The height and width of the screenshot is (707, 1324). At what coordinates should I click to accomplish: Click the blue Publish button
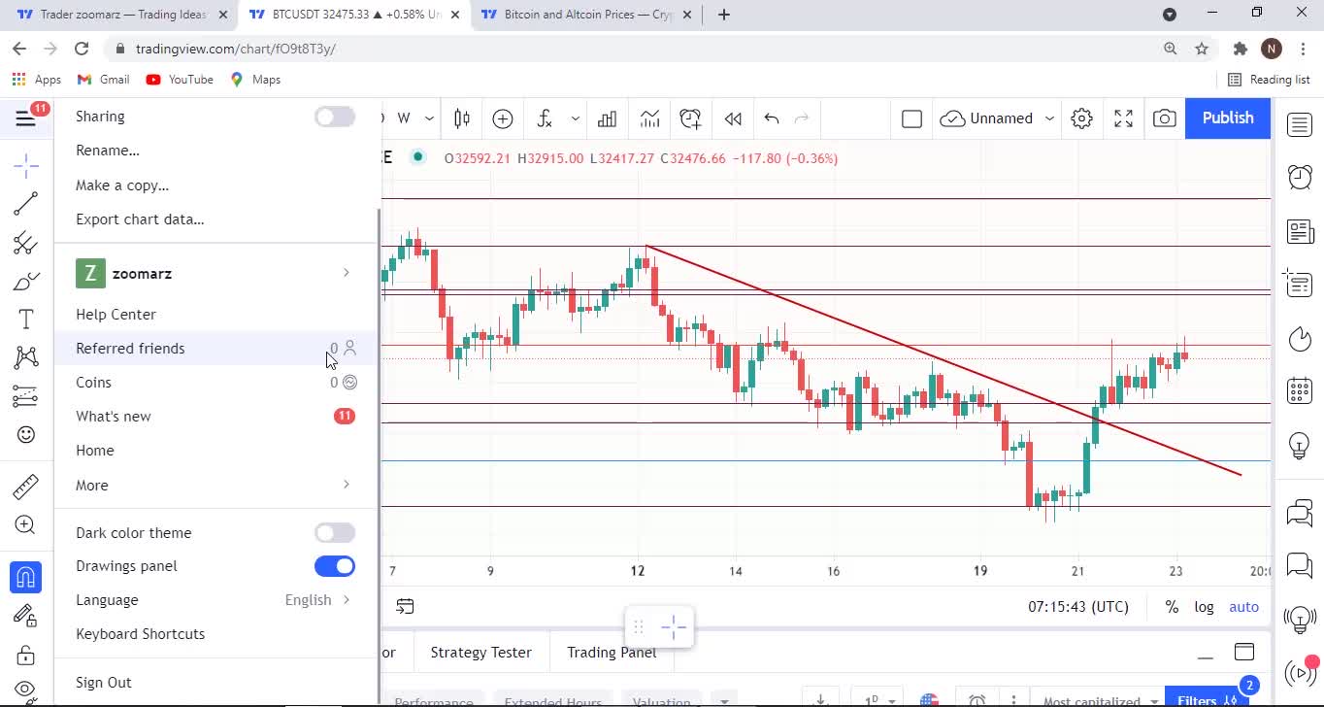point(1227,118)
